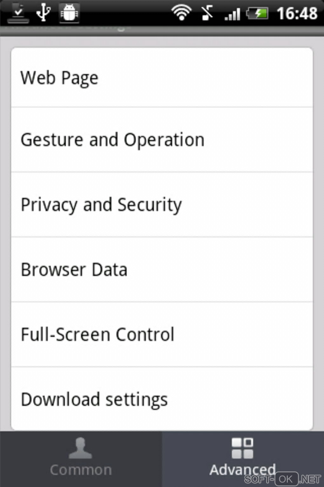324x487 pixels.
Task: Tap the USB connection icon
Action: tap(44, 13)
